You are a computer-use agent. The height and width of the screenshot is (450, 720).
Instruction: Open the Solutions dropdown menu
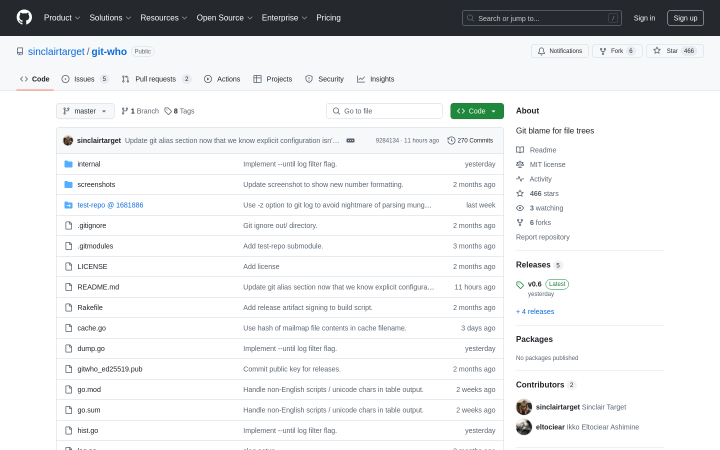tap(110, 18)
